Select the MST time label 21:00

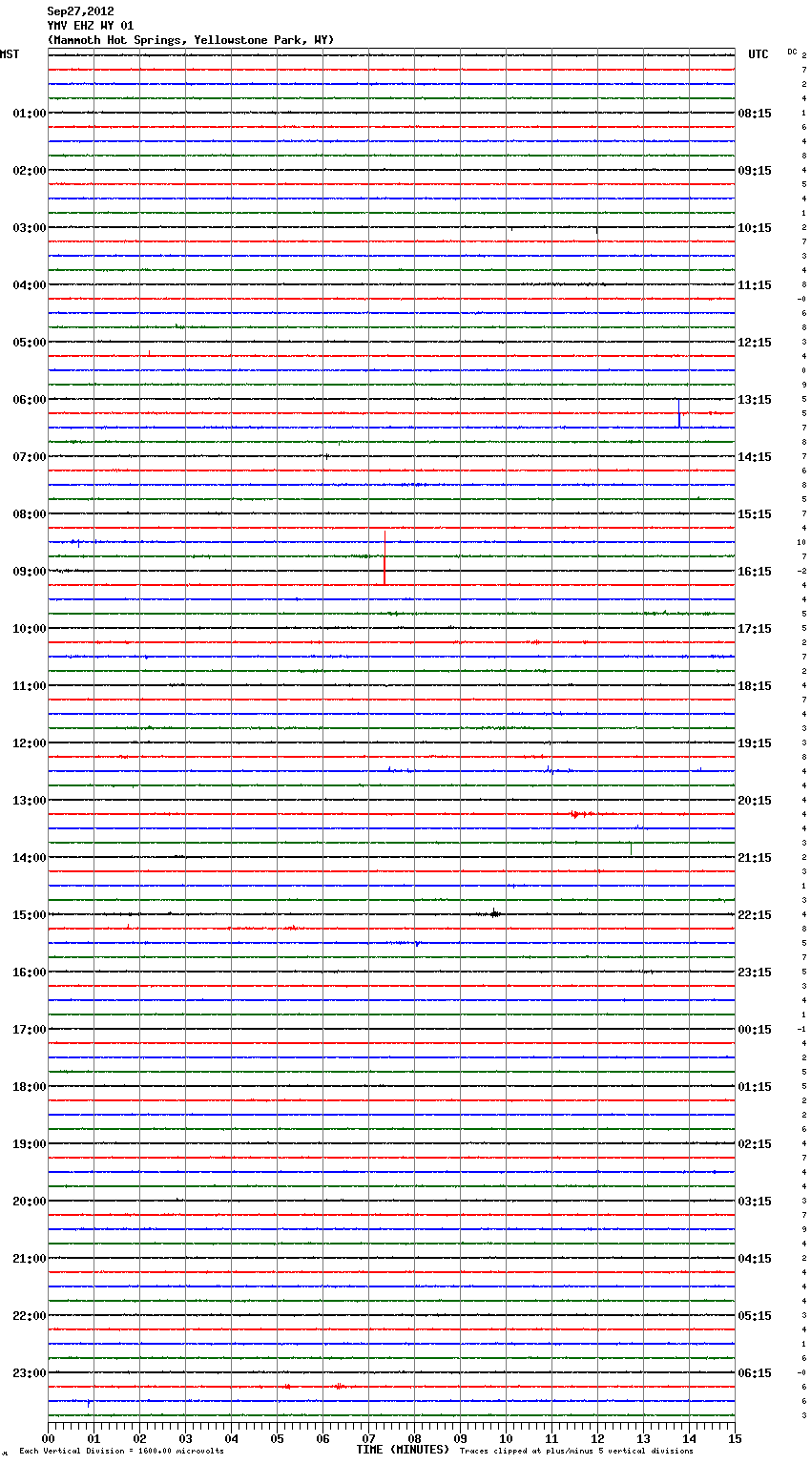(30, 1259)
